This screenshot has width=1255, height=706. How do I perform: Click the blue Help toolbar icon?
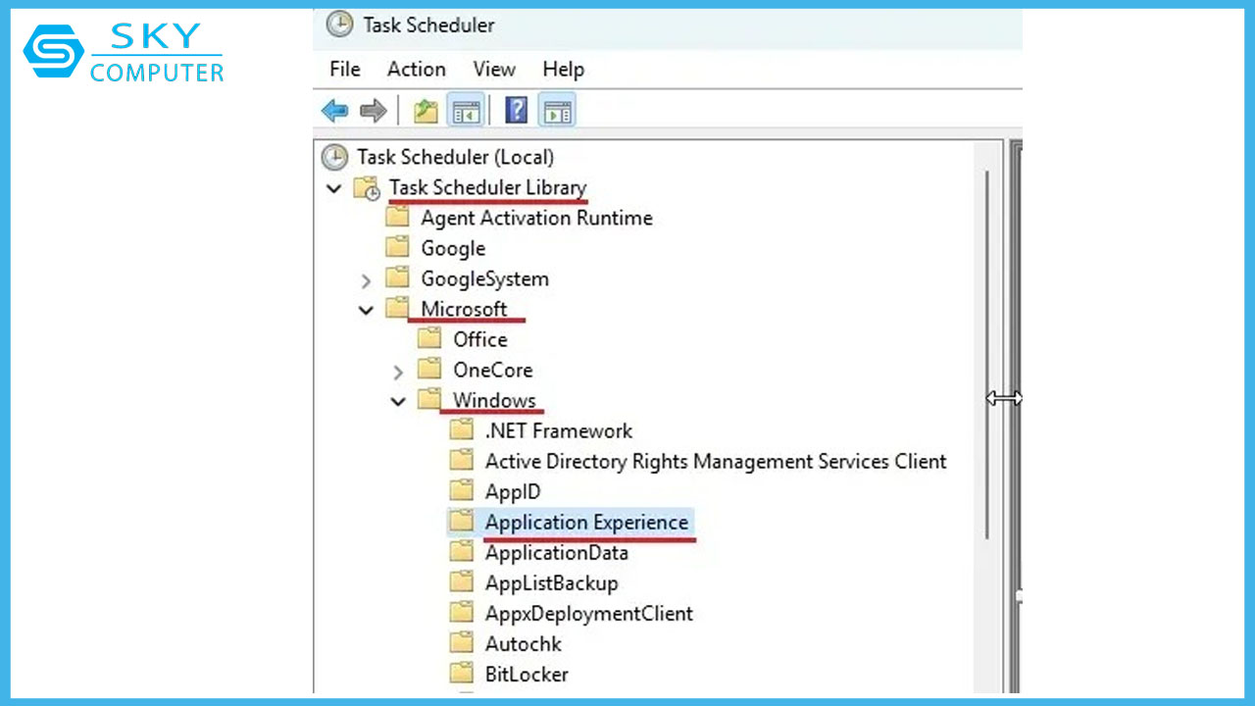pos(516,111)
